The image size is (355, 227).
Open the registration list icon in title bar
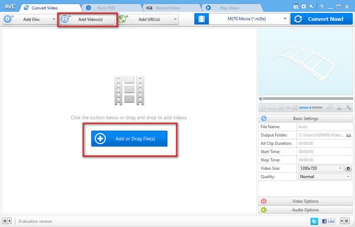pos(295,7)
